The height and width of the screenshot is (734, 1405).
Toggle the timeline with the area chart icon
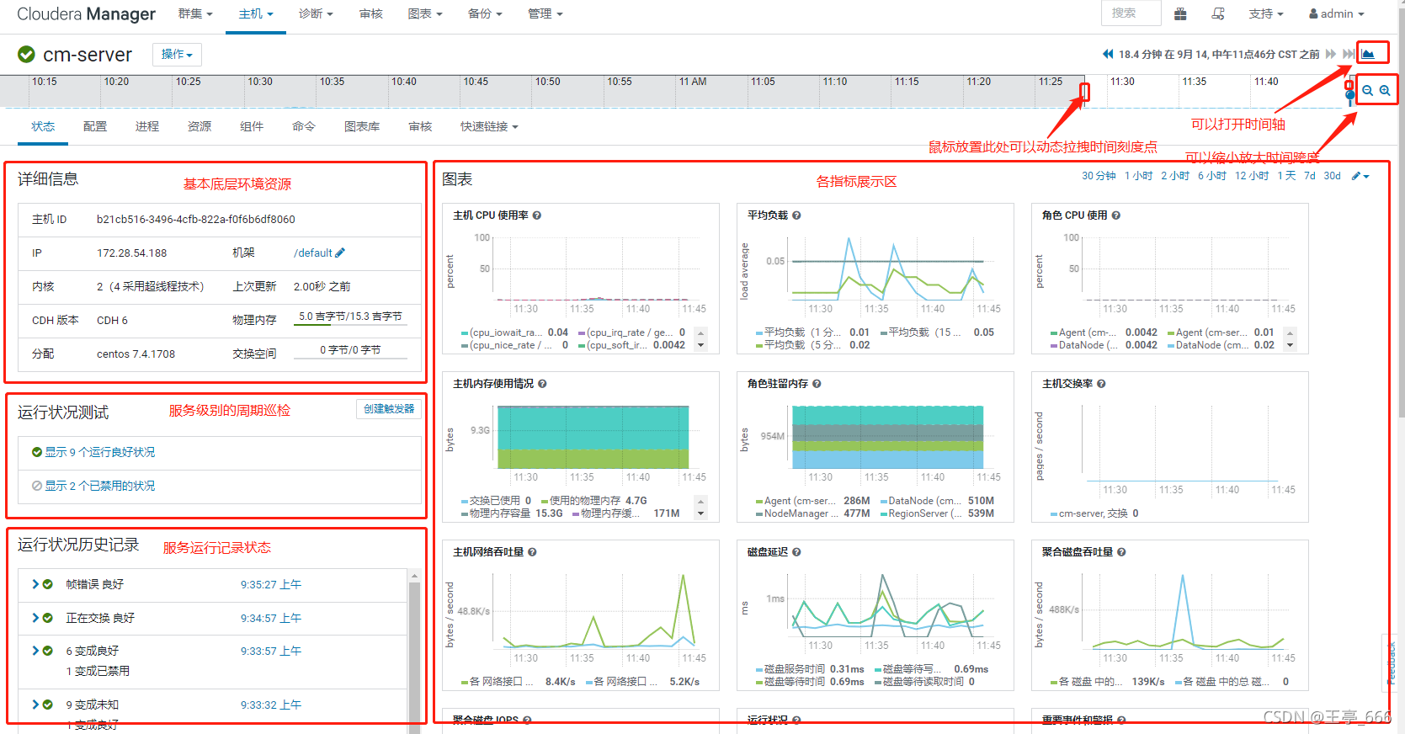coord(1368,54)
